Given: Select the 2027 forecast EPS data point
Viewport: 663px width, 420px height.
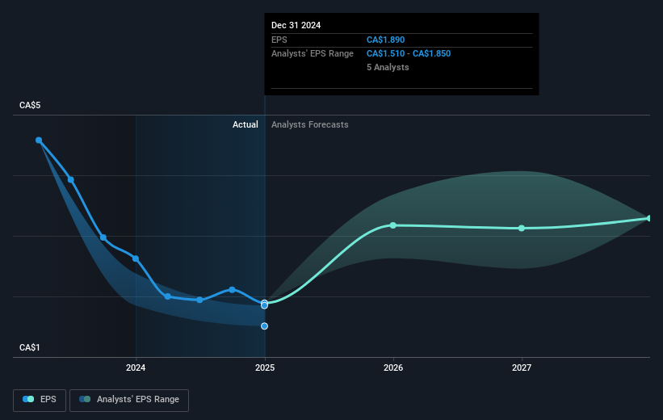Looking at the screenshot, I should pos(522,229).
